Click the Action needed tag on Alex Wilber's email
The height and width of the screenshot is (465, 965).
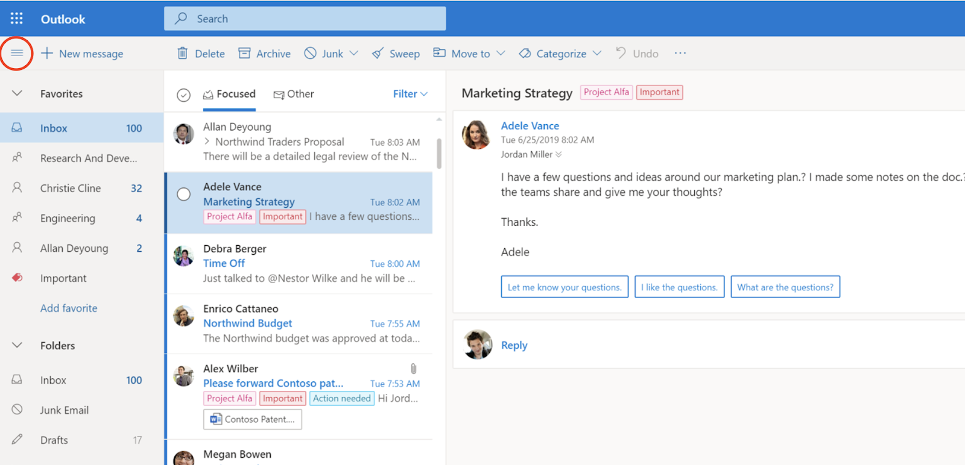(x=341, y=398)
